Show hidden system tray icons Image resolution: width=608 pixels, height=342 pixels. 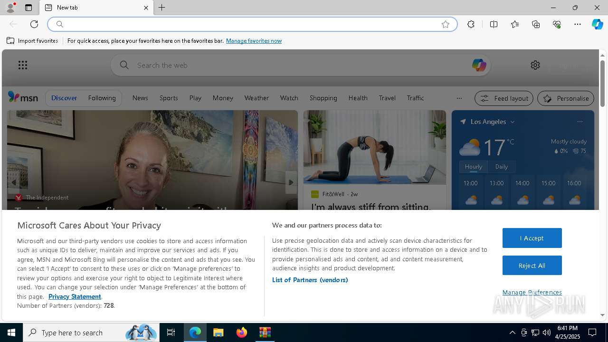coord(512,332)
